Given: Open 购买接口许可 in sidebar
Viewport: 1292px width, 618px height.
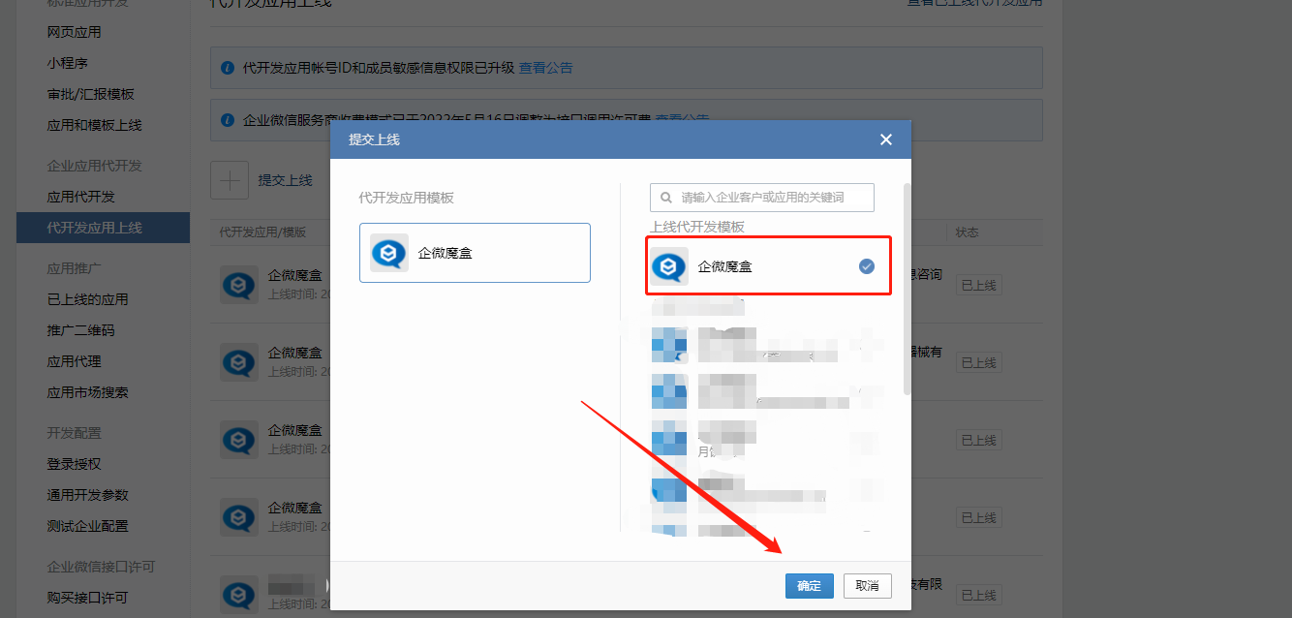Looking at the screenshot, I should click(x=87, y=598).
